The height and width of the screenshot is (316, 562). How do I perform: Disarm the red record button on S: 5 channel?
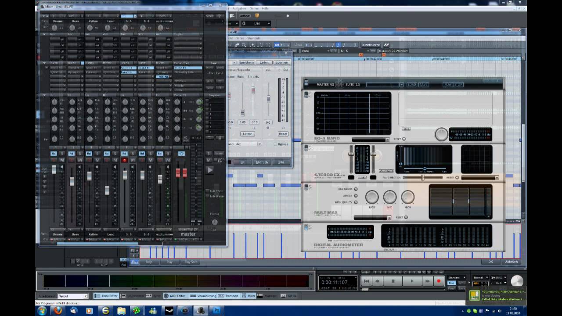[x=125, y=160]
